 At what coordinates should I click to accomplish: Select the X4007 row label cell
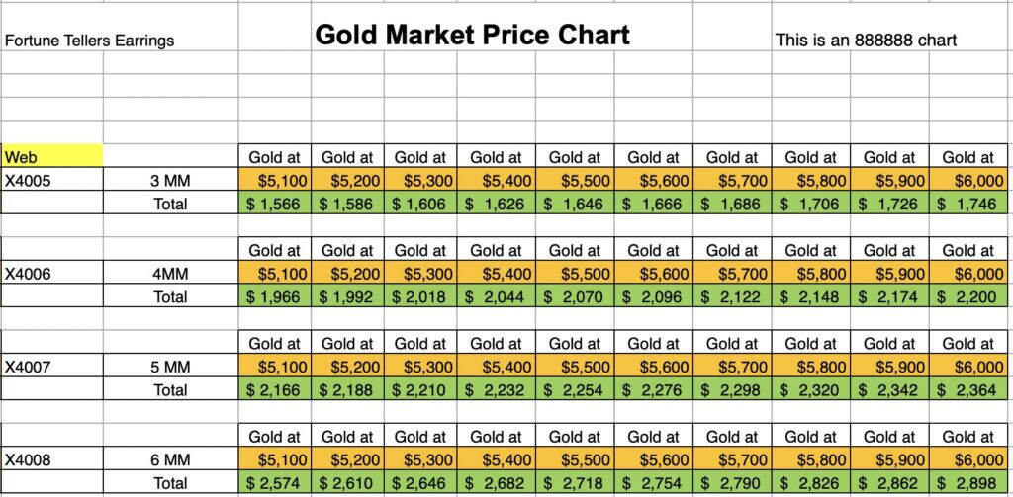coord(52,367)
